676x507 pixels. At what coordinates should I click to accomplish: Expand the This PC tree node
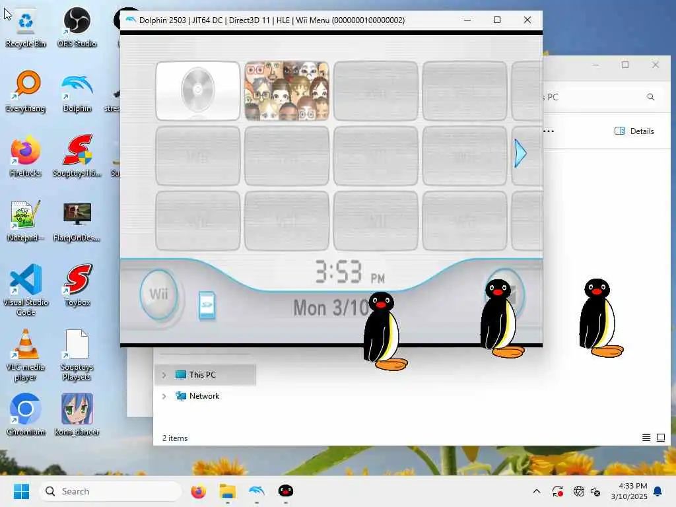(x=164, y=375)
